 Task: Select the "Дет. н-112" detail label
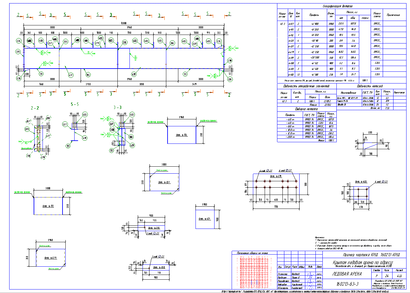point(181,135)
